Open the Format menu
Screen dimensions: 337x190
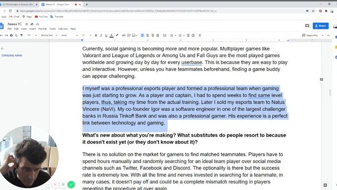(43, 28)
